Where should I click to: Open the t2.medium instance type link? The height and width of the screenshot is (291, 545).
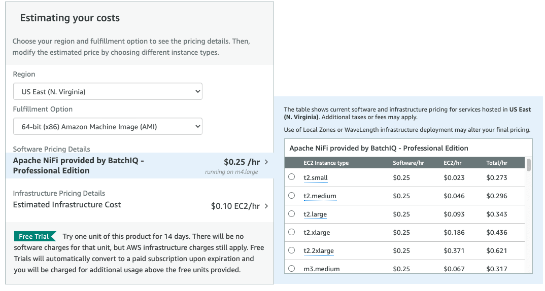click(x=320, y=196)
